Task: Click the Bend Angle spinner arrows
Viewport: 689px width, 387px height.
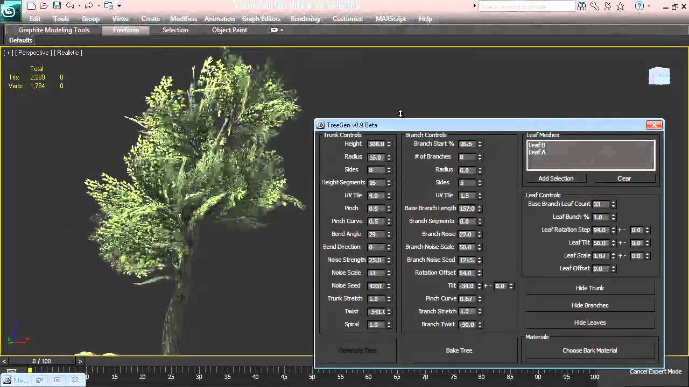Action: click(x=389, y=234)
